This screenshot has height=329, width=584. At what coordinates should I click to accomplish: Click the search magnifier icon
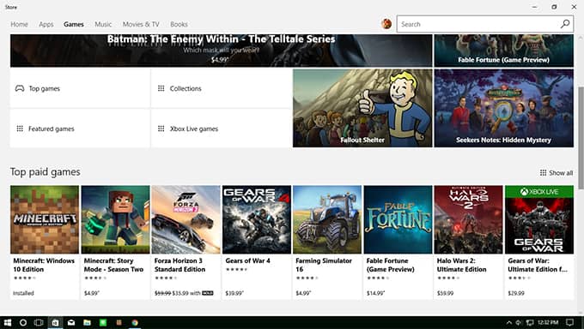click(565, 24)
